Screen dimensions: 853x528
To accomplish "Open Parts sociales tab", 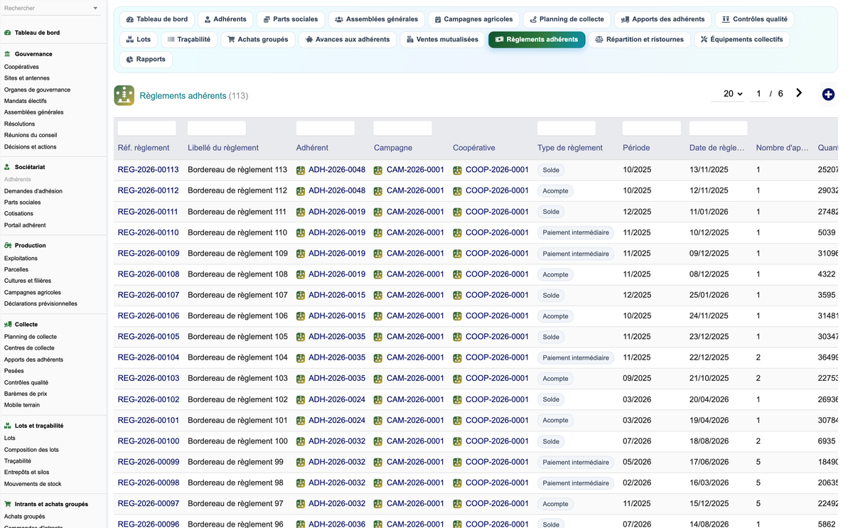I will pos(290,19).
